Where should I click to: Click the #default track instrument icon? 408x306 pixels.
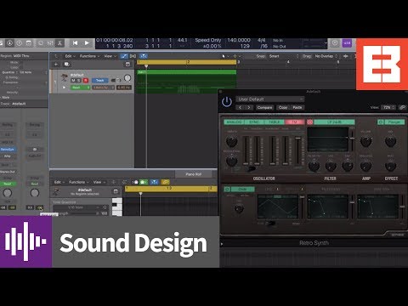pos(65,77)
